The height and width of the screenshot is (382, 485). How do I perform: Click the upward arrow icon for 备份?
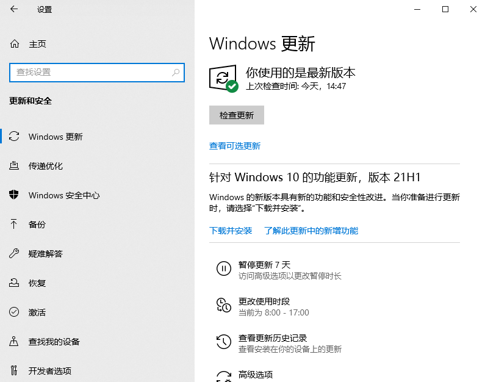pos(14,224)
